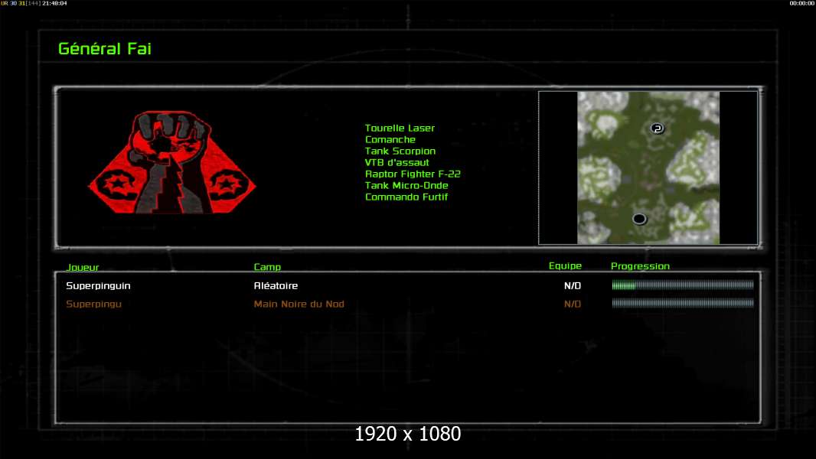816x459 pixels.
Task: Click the 00:00:00 timer in the corner
Action: 802,3
